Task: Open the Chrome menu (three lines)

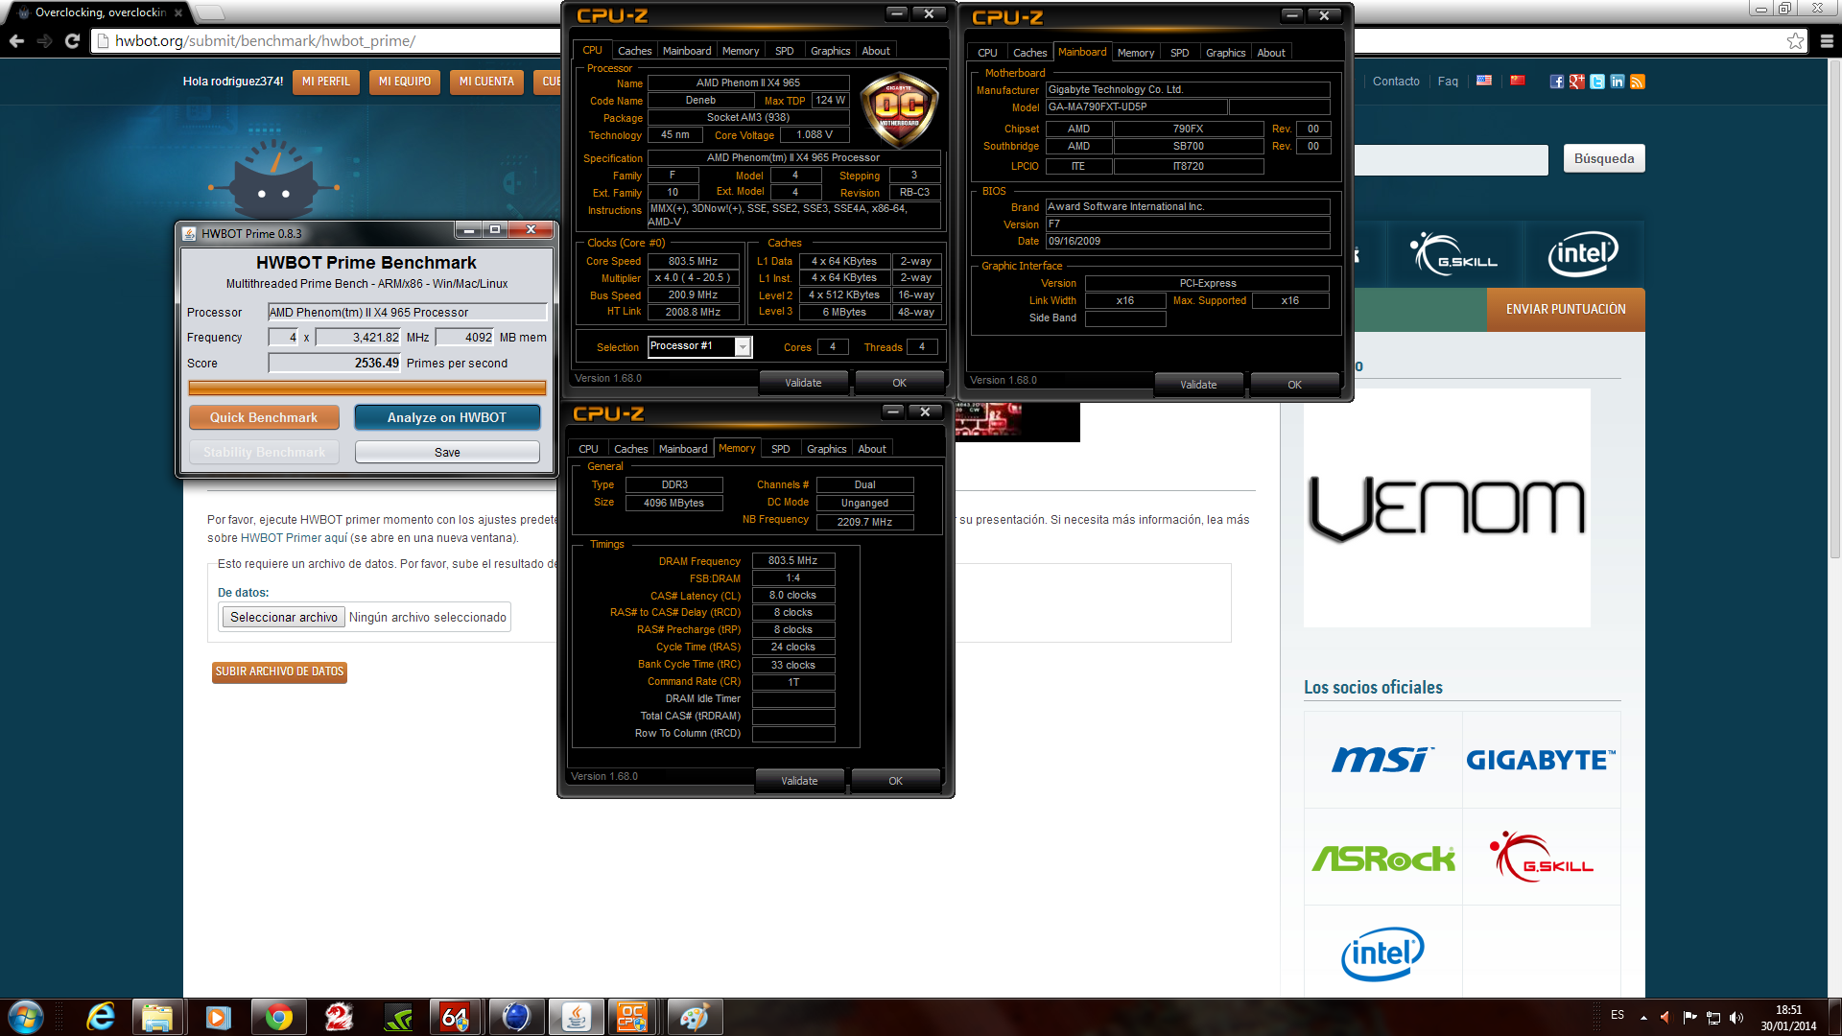Action: (x=1827, y=41)
